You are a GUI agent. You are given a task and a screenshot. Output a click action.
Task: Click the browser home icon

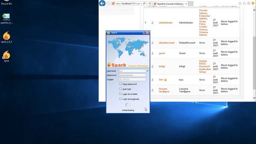(240, 3)
